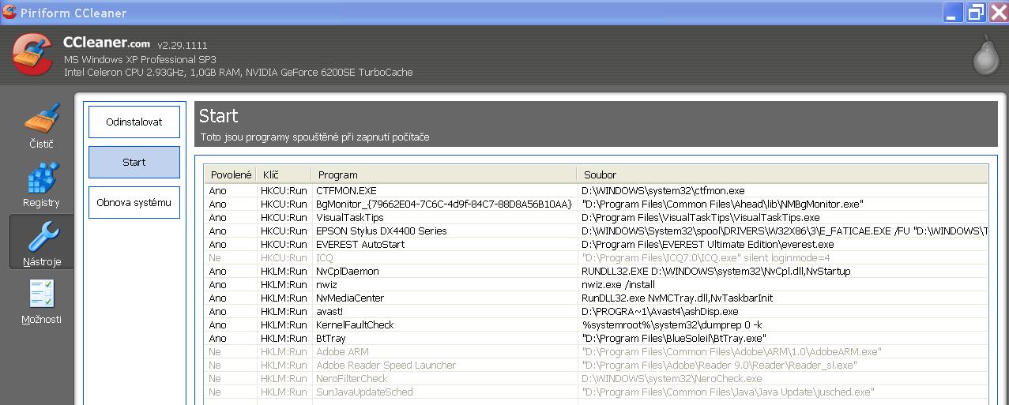Sort list by Program column
This screenshot has width=1009, height=405.
pyautogui.click(x=443, y=174)
